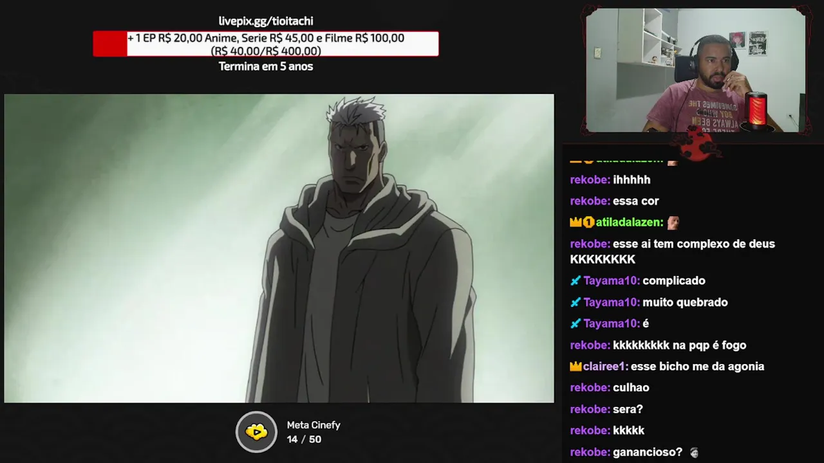Screen dimensions: 824x463
Task: Click the anime video frame
Action: coord(279,248)
